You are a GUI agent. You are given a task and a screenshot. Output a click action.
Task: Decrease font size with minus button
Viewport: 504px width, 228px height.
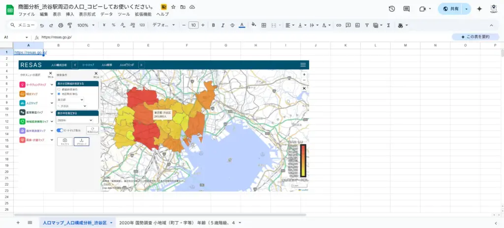point(184,25)
